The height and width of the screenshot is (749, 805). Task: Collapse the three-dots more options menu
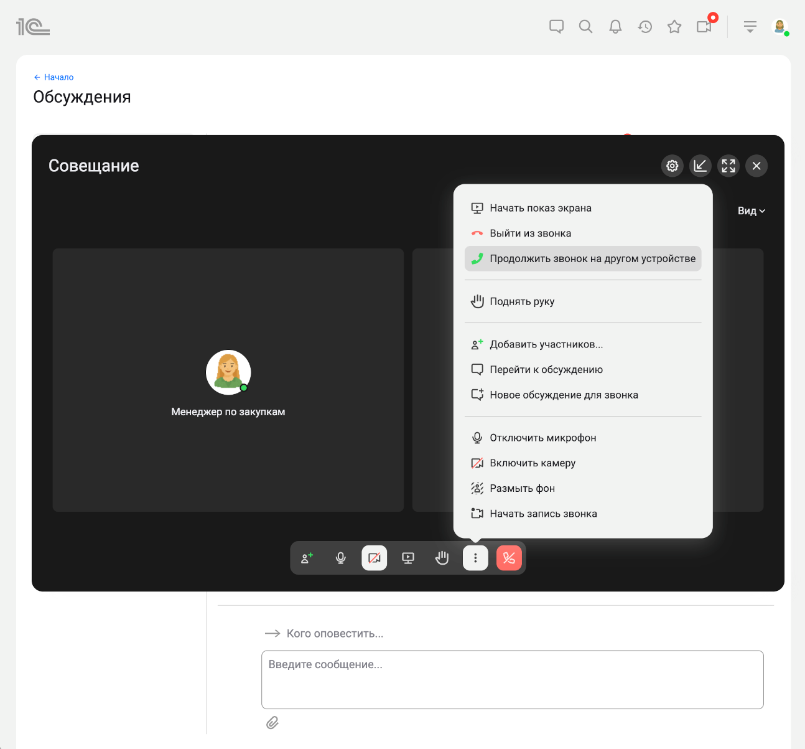point(475,558)
